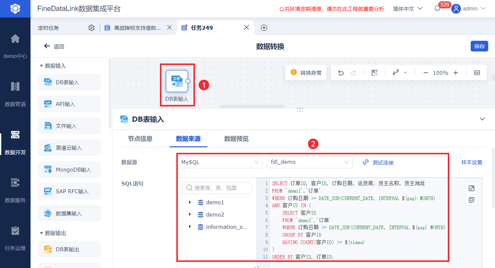Open 样本设置 sample settings link

pyautogui.click(x=472, y=162)
